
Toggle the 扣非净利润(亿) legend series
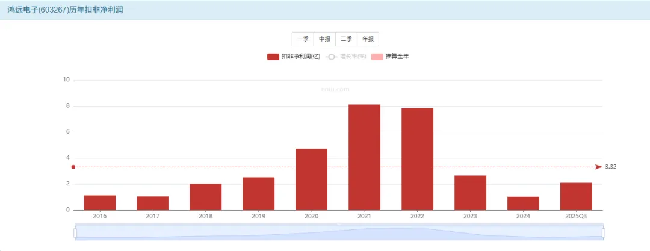pyautogui.click(x=294, y=57)
